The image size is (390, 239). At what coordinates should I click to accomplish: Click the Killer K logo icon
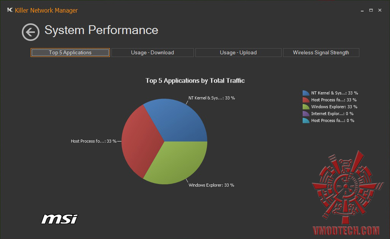[x=10, y=10]
